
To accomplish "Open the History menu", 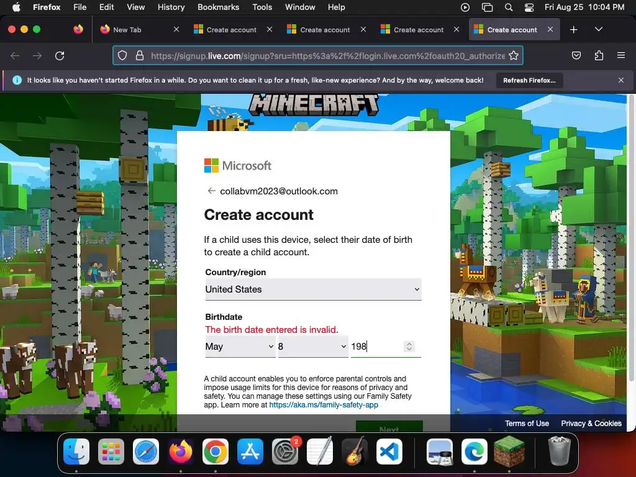I will pyautogui.click(x=171, y=7).
